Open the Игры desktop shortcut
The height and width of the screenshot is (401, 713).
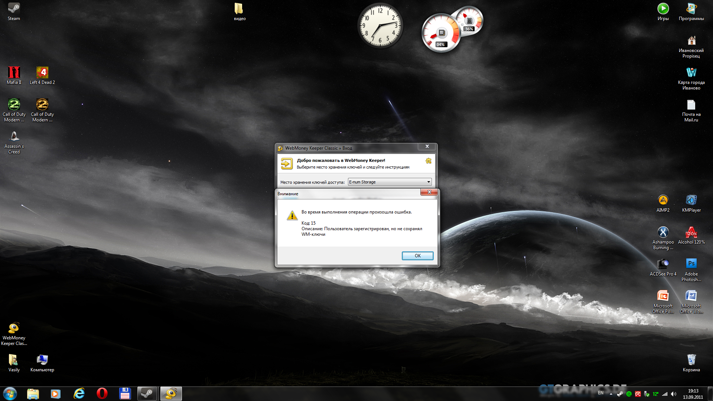(x=663, y=12)
